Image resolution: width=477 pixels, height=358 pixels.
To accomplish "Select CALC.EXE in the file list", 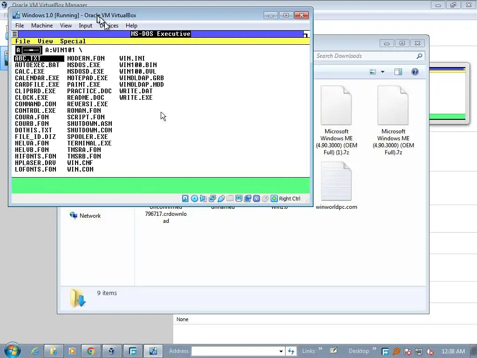I will (30, 71).
